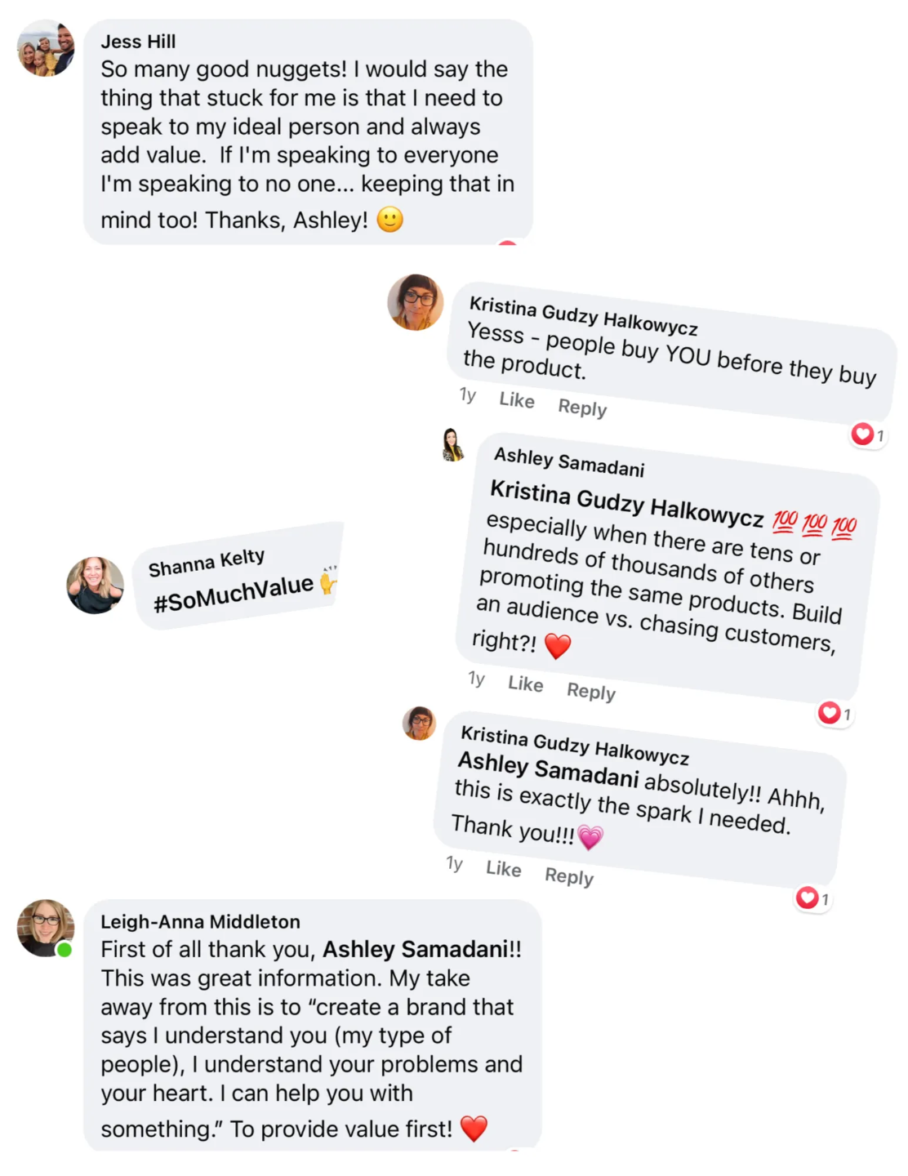
Task: Click heart reaction on "people buy YOU" comment
Action: pos(866,434)
